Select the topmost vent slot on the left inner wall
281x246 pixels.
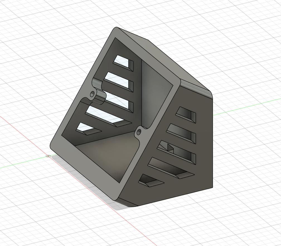point(123,63)
